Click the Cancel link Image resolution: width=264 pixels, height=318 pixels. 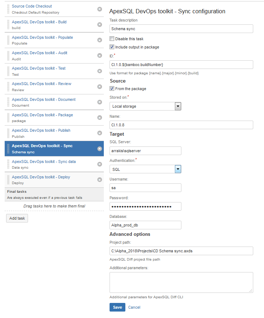click(134, 307)
